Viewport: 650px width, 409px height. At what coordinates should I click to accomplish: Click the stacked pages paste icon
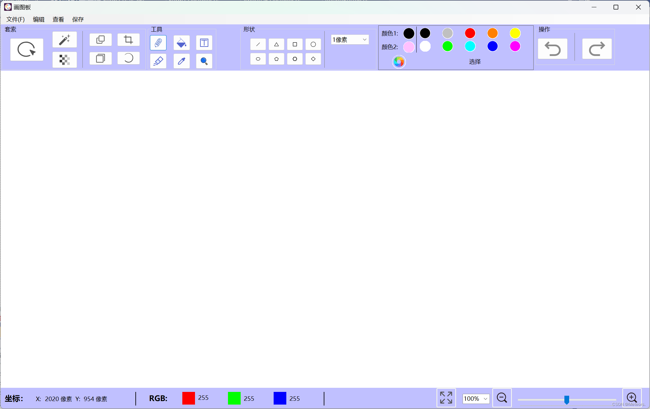pos(101,58)
